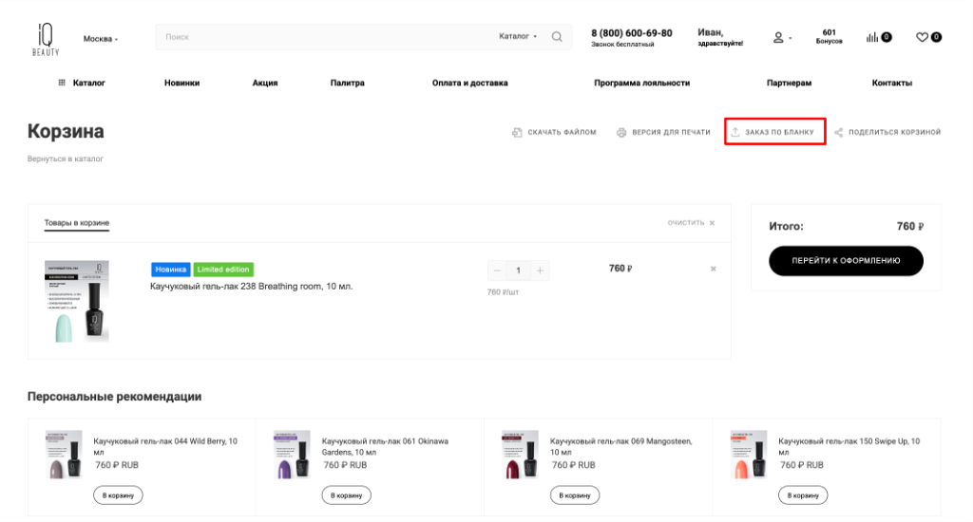Open the user account profile icon
Viewport: 973px width, 522px height.
tap(778, 38)
